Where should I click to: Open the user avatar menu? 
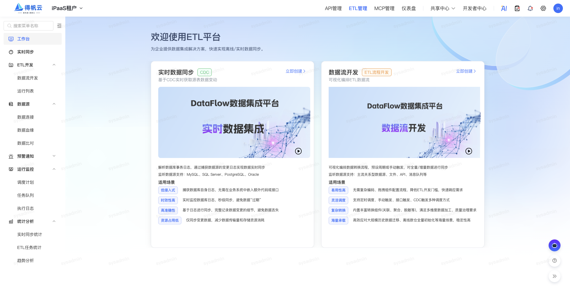[x=558, y=8]
